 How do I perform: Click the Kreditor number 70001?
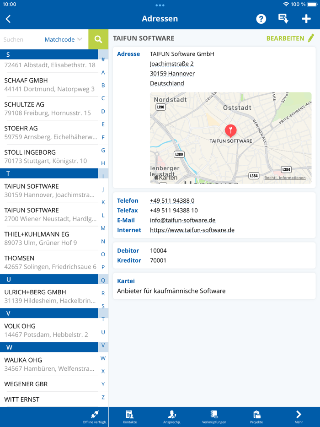point(158,260)
